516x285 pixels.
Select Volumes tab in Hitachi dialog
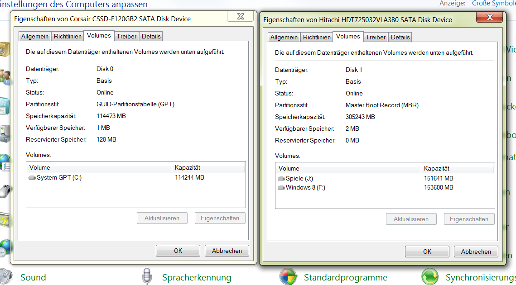[x=348, y=37]
